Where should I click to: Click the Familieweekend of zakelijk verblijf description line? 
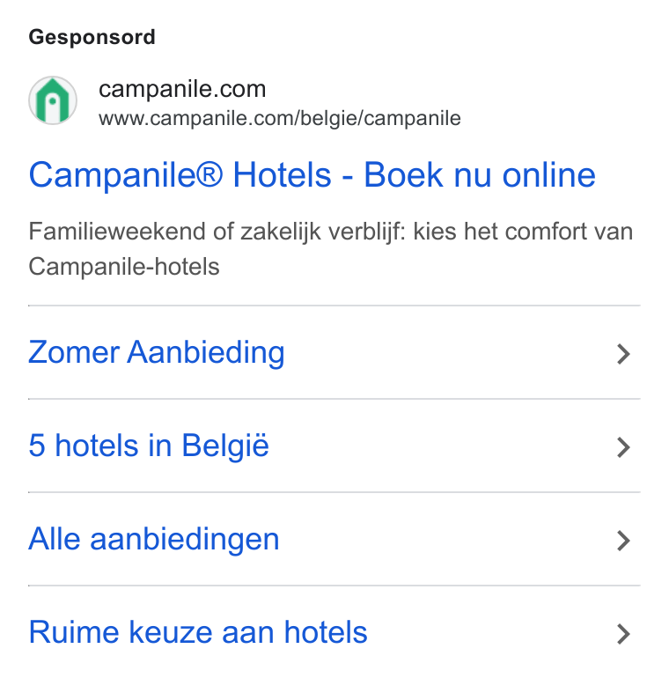tap(331, 232)
